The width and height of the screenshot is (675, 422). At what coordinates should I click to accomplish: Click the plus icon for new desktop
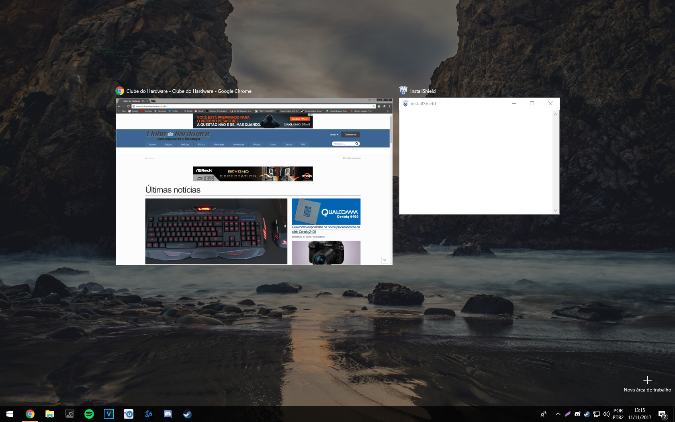tap(647, 380)
